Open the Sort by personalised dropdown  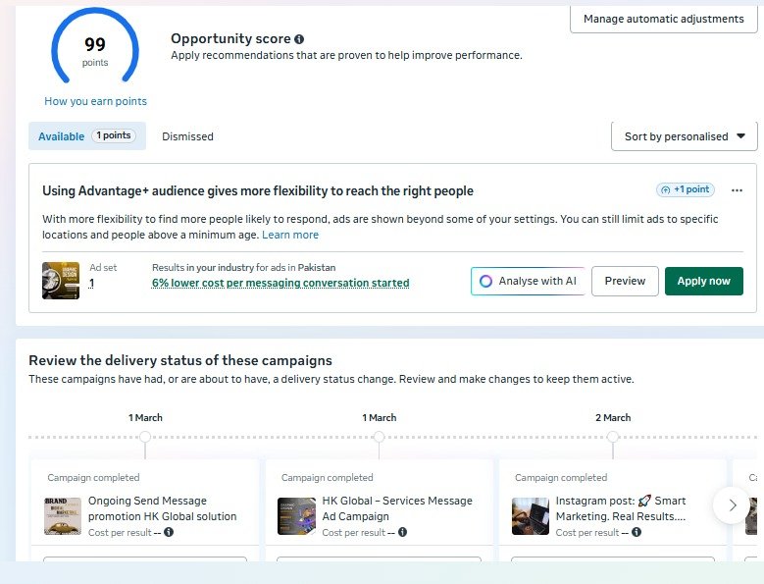(684, 136)
